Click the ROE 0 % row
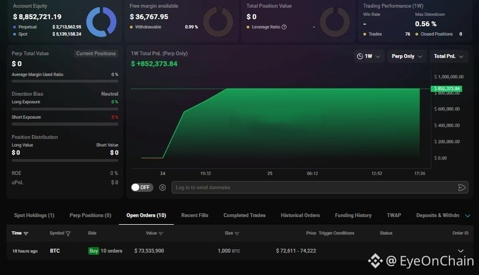The height and width of the screenshot is (275, 479). point(65,173)
